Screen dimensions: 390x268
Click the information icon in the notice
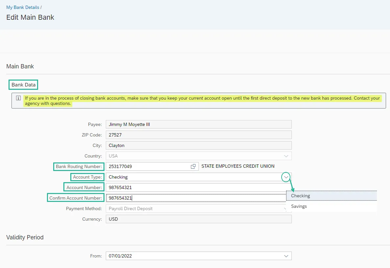click(x=18, y=98)
